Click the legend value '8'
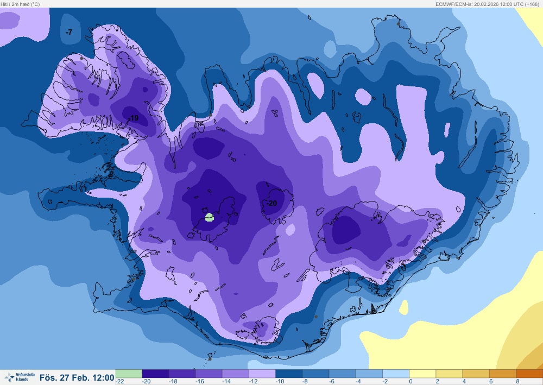 pos(517,381)
